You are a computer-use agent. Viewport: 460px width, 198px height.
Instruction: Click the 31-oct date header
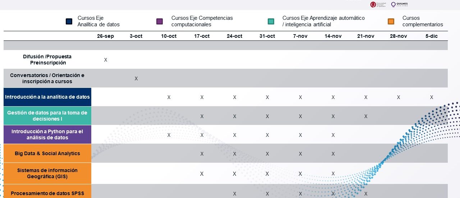pos(267,36)
